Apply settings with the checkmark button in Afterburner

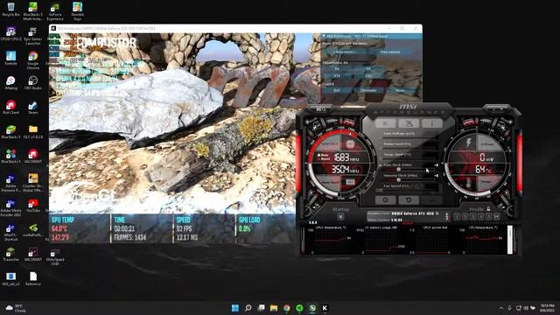(x=431, y=199)
